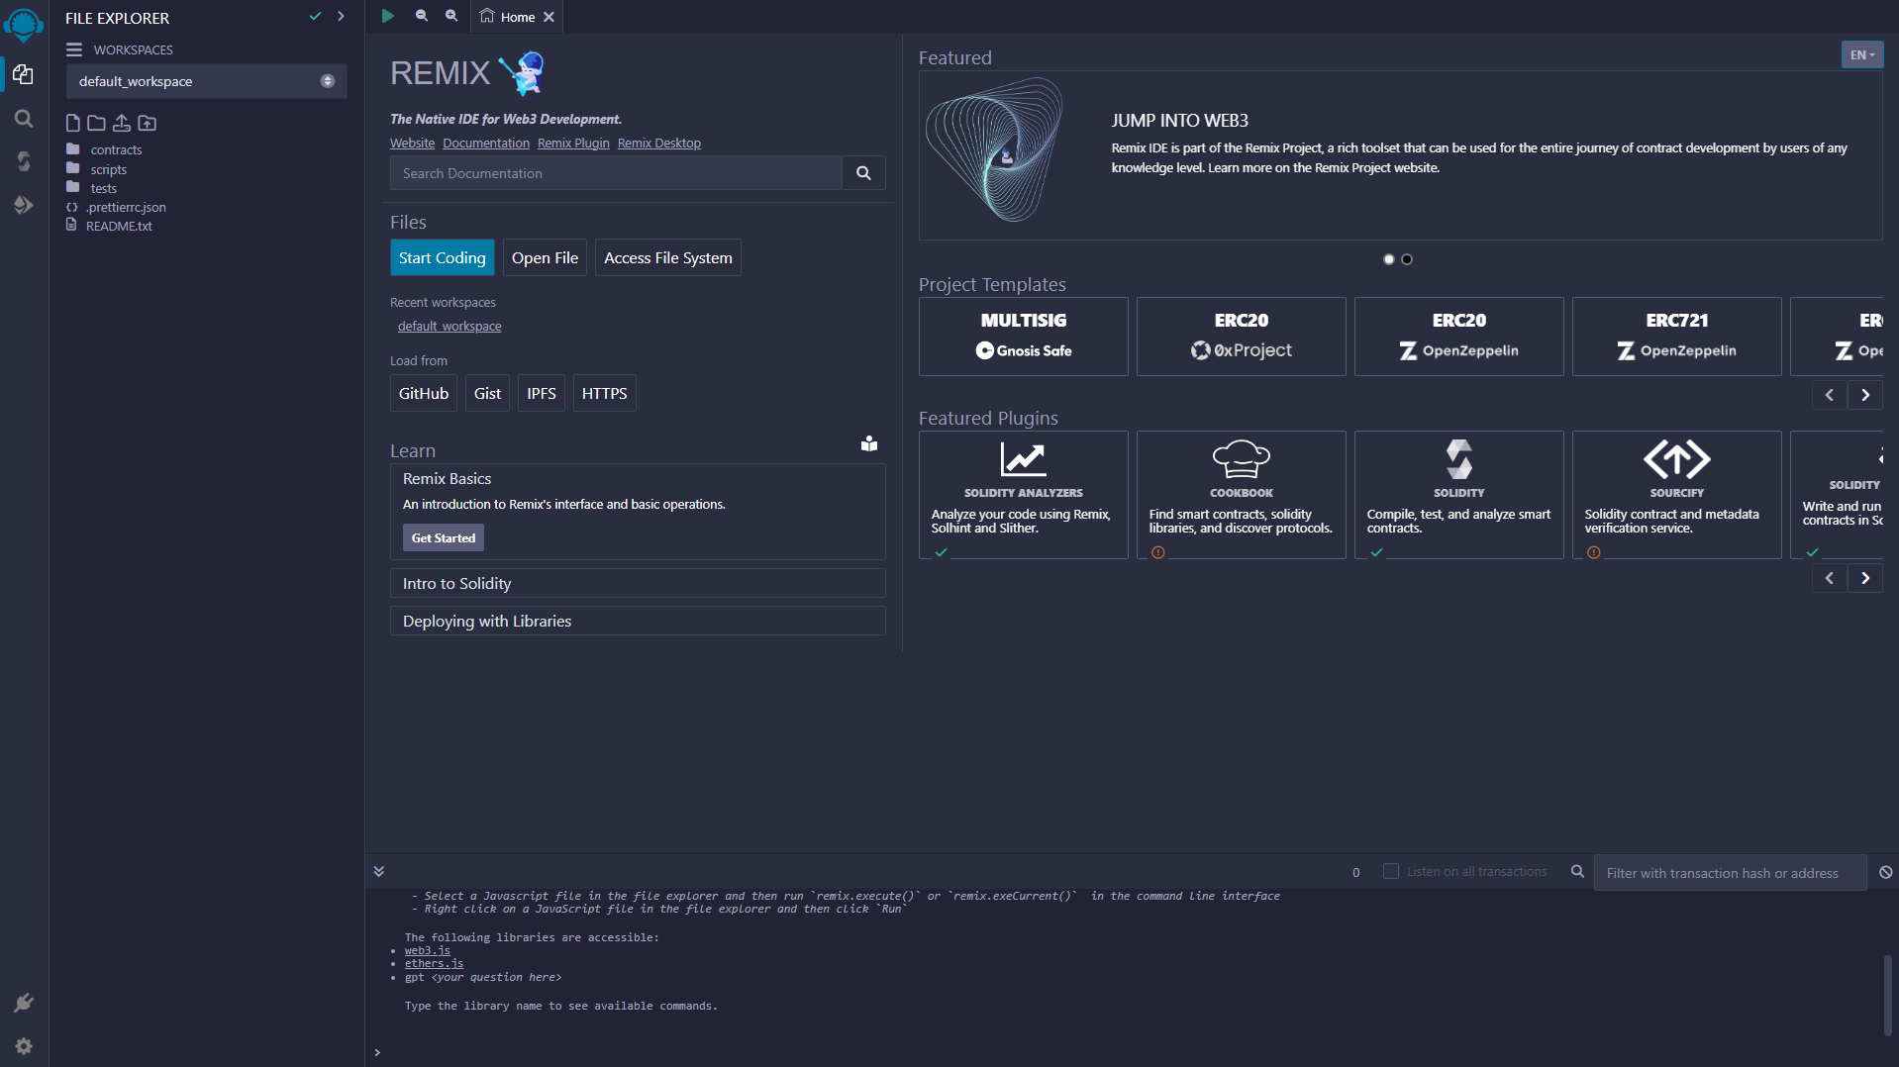
Task: Upload files into current workspace
Action: click(x=121, y=123)
